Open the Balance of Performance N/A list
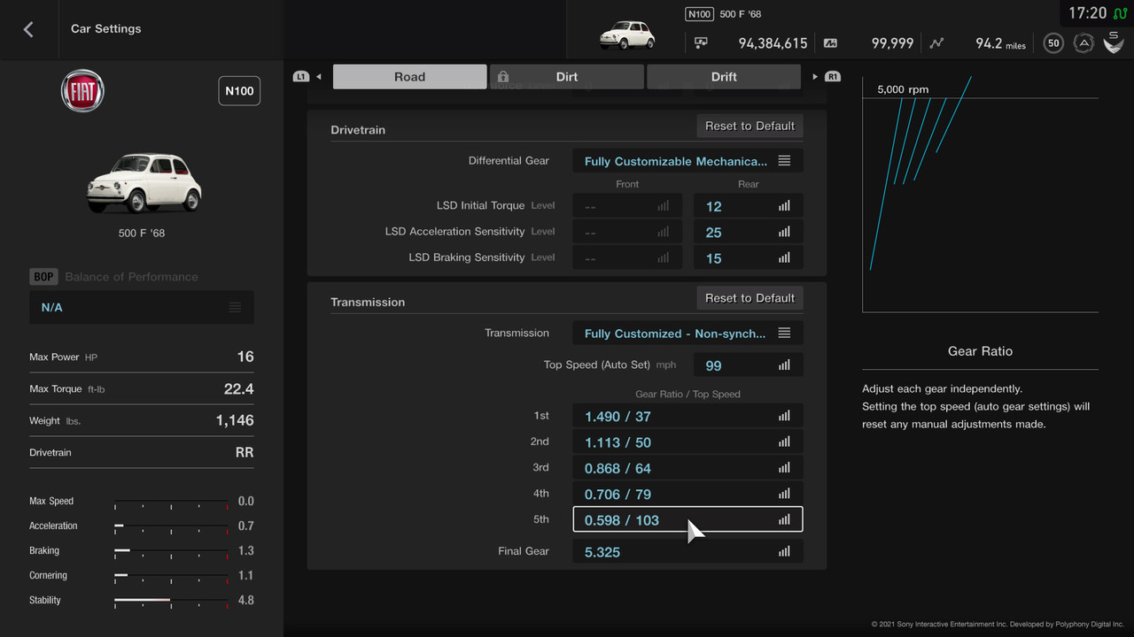1134x637 pixels. [x=142, y=307]
